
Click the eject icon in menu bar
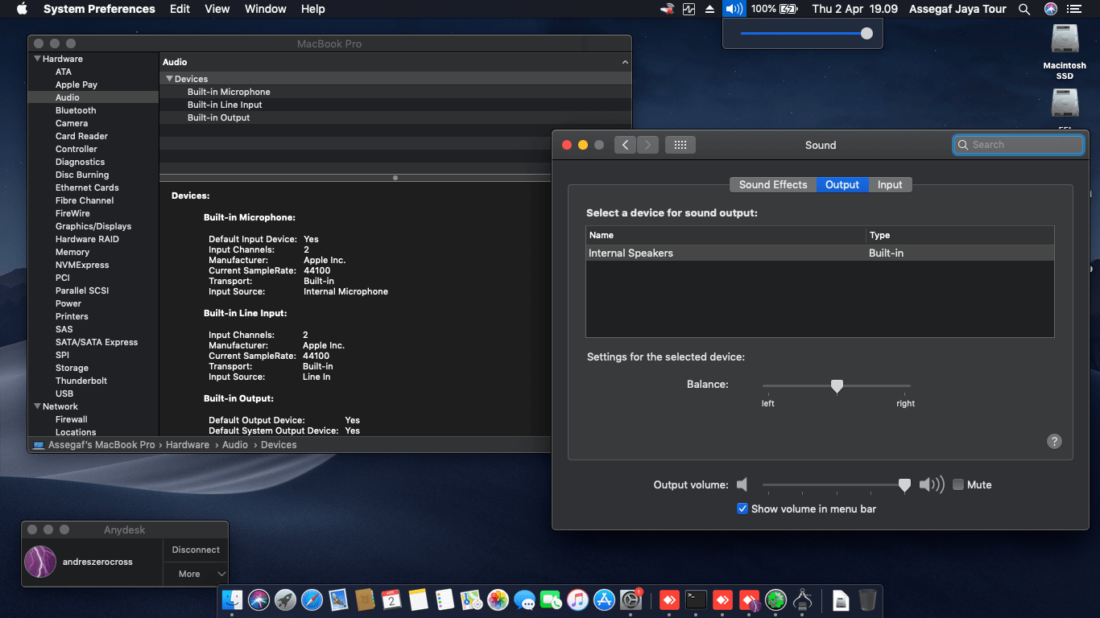tap(709, 9)
